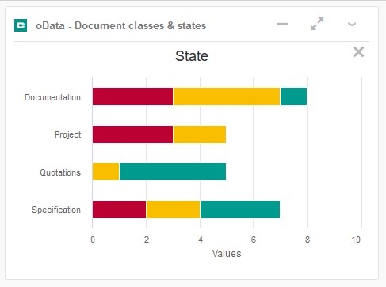Click the Specification category label
This screenshot has width=386, height=287.
click(56, 210)
